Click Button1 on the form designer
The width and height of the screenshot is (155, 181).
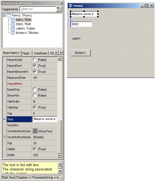[80, 53]
